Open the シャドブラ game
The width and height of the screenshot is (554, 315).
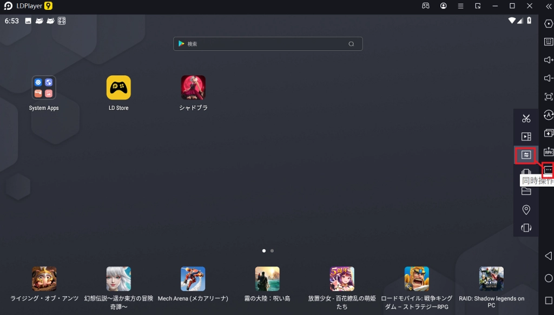pyautogui.click(x=193, y=87)
